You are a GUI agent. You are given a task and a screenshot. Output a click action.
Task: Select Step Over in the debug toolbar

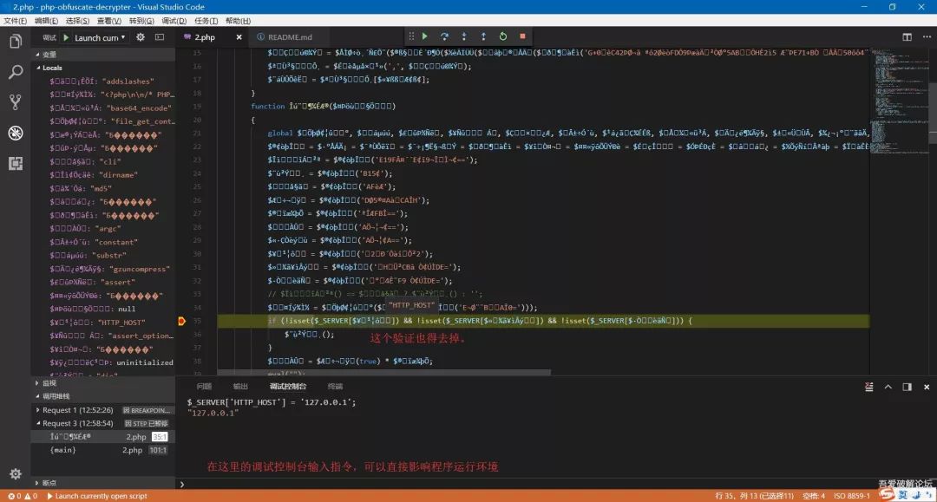pos(444,36)
